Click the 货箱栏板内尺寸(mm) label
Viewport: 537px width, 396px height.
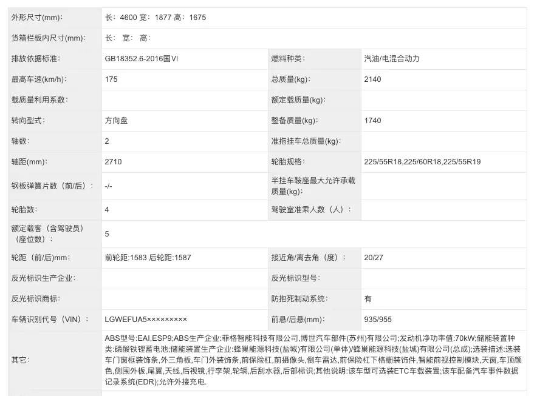click(49, 38)
